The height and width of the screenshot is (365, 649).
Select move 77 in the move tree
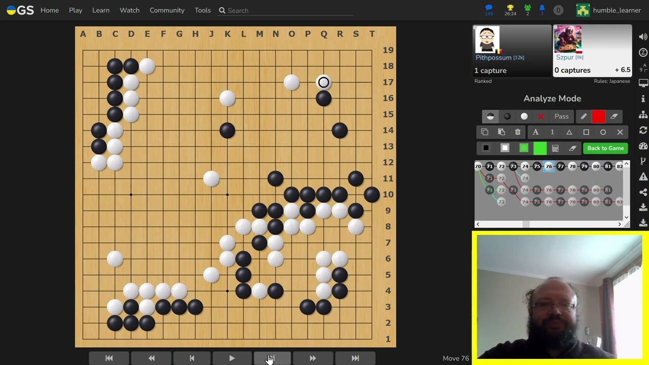[560, 166]
